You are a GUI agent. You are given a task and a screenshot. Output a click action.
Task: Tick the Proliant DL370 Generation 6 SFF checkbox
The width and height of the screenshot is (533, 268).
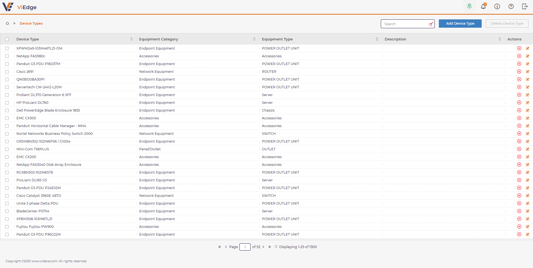7,95
